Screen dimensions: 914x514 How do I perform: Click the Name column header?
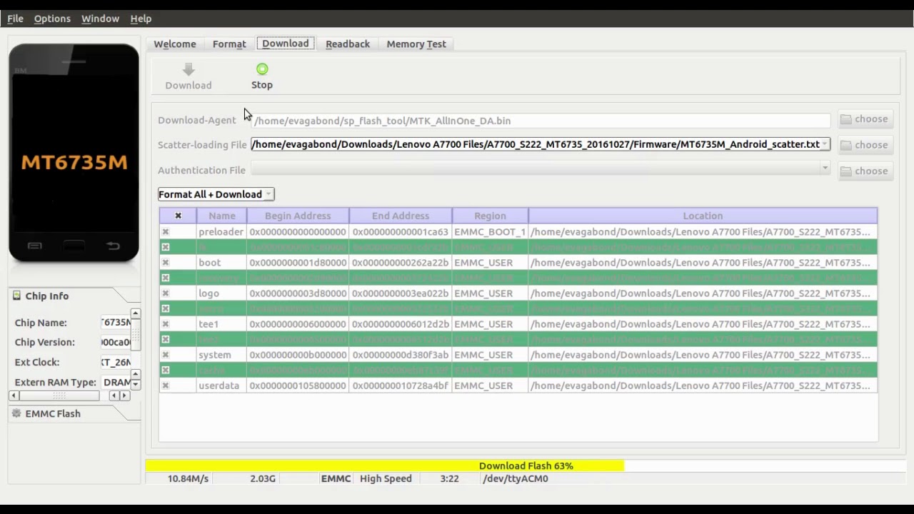pyautogui.click(x=222, y=216)
